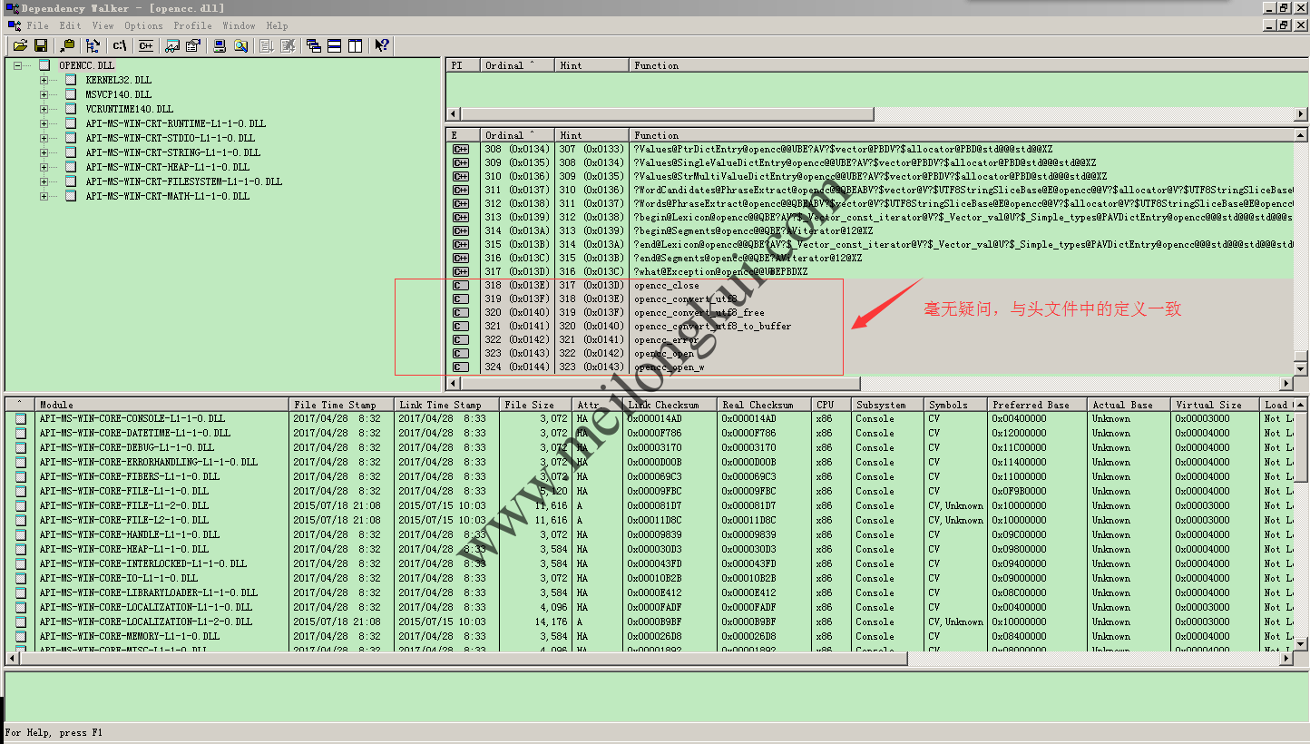Expand the KERNEL32.DLL tree node

pyautogui.click(x=44, y=80)
